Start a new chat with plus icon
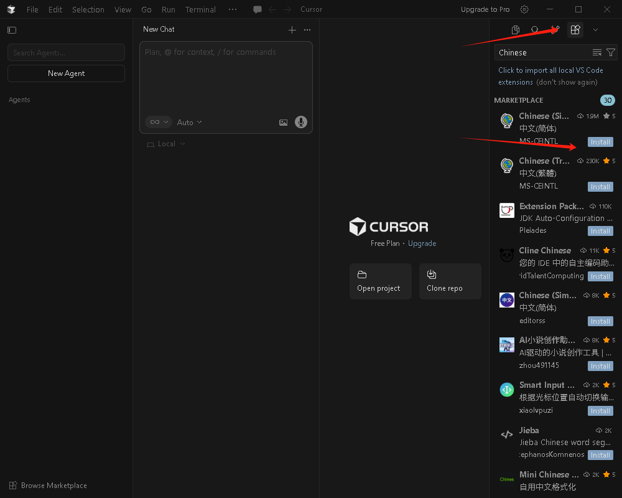This screenshot has width=622, height=498. (x=292, y=29)
